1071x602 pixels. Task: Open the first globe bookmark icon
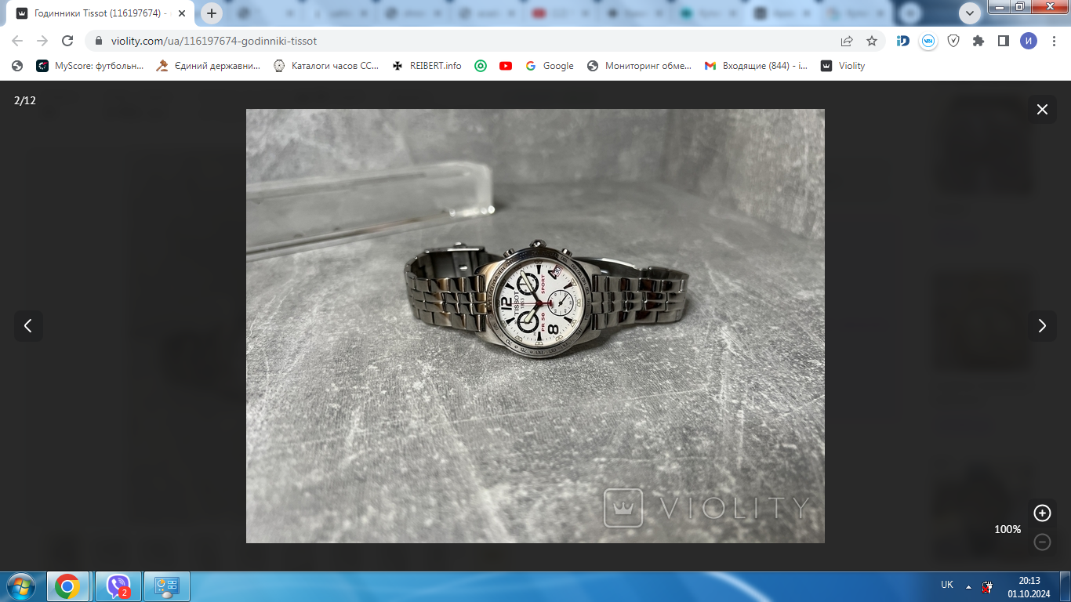pos(17,66)
